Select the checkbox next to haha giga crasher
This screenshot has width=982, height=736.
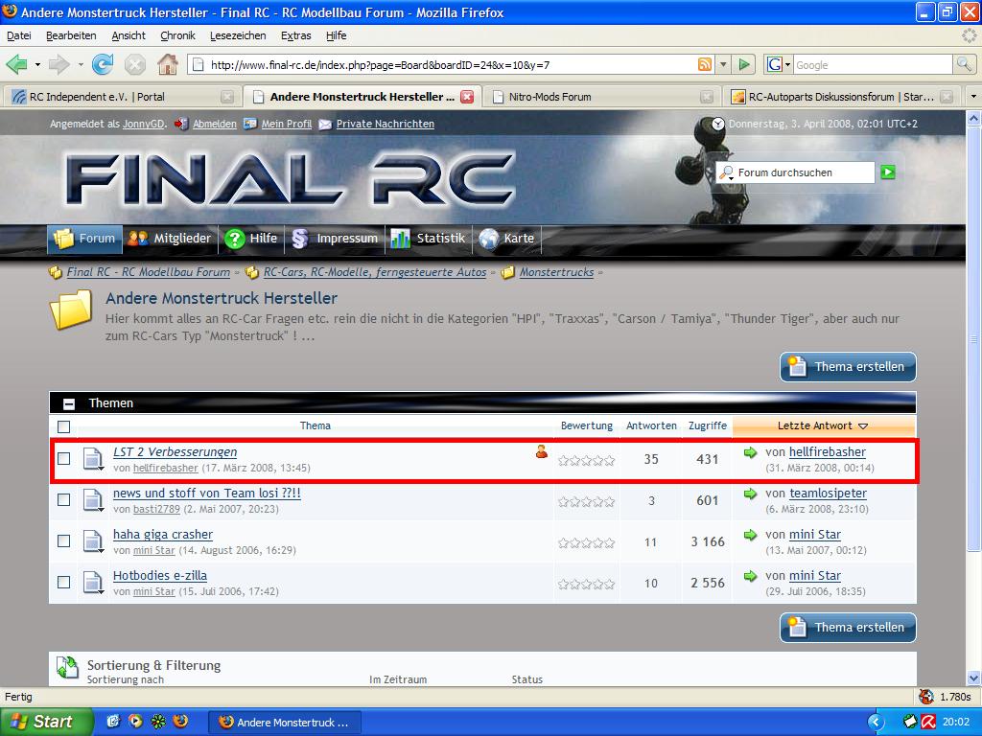63,540
